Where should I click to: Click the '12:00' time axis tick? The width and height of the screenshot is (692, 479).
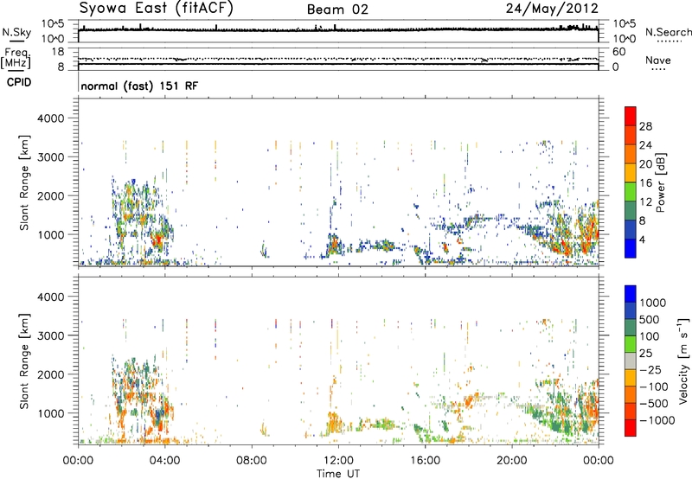(338, 461)
